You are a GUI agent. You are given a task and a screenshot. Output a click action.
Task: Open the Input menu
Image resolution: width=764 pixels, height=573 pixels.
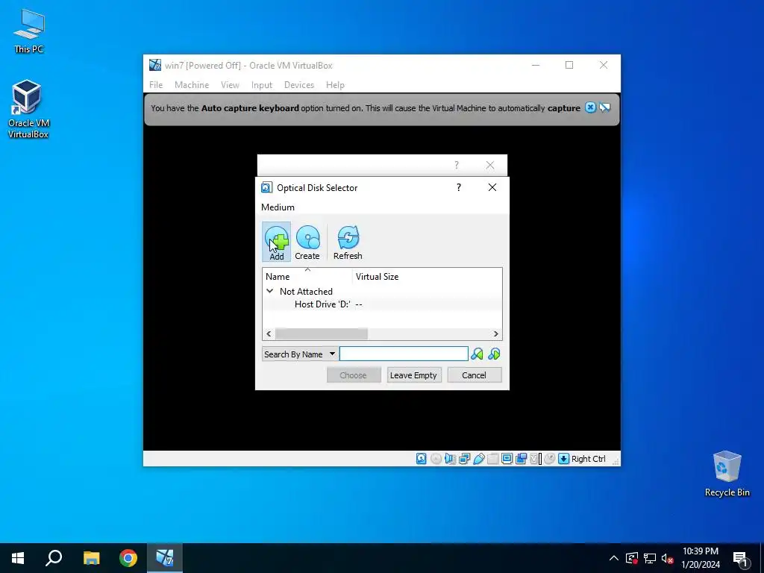[262, 85]
